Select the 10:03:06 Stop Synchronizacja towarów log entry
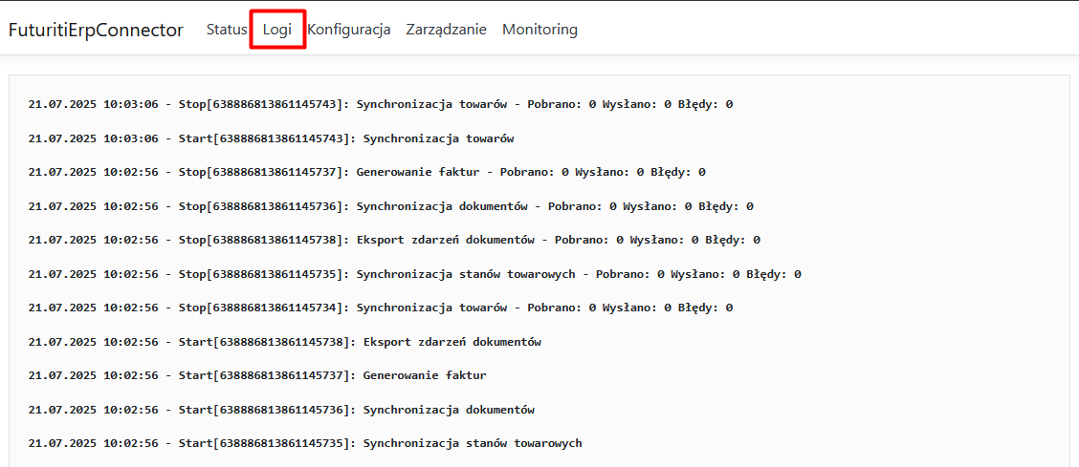Image resolution: width=1079 pixels, height=467 pixels. coord(381,104)
